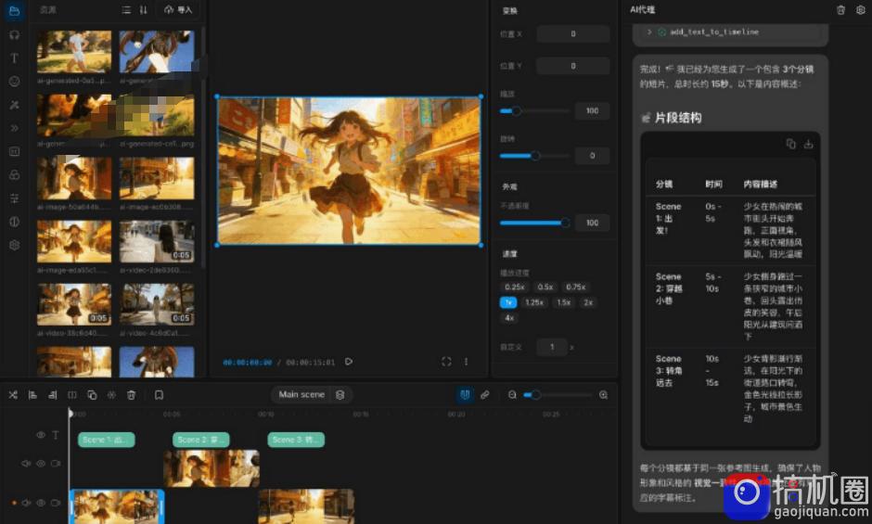Click the split-clip icon in timeline toolbar

click(x=72, y=395)
